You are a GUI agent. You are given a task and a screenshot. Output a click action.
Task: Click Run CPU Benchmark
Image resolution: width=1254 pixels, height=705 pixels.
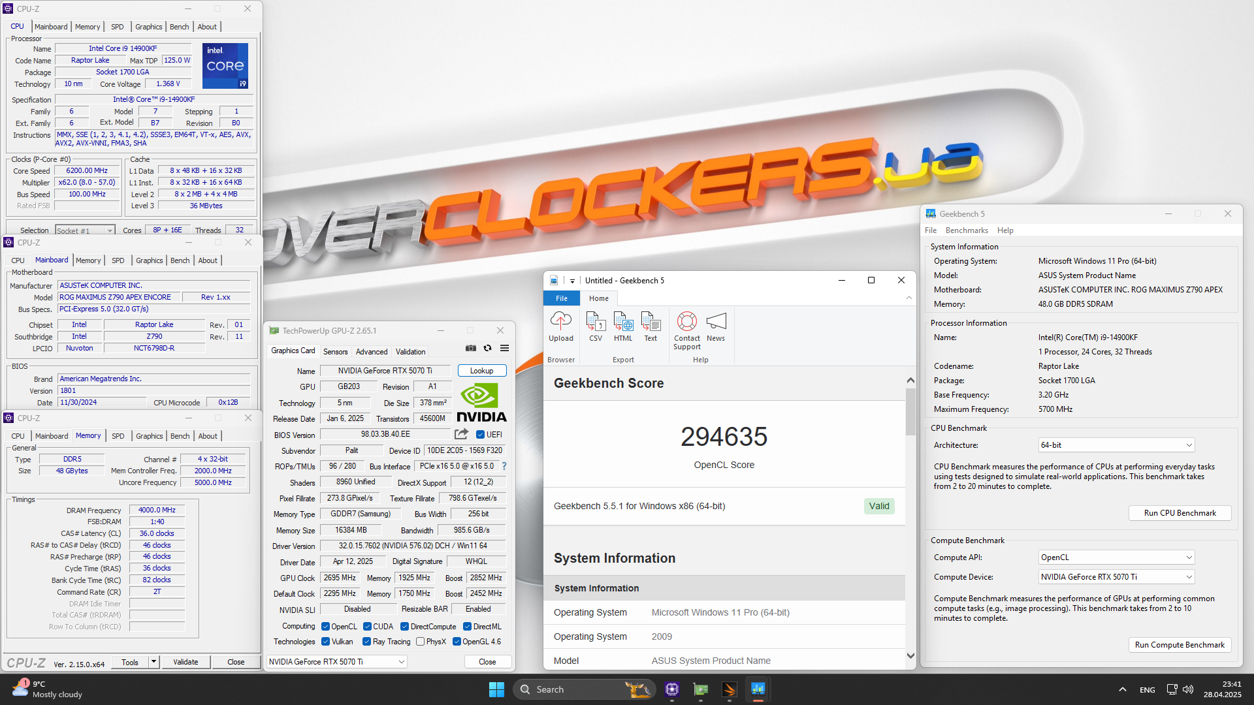point(1180,513)
